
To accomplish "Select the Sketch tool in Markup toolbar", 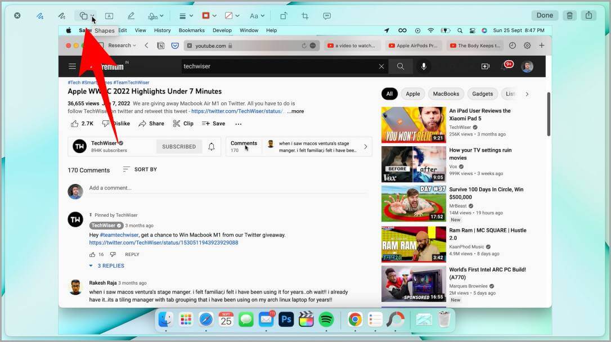I will click(x=40, y=16).
